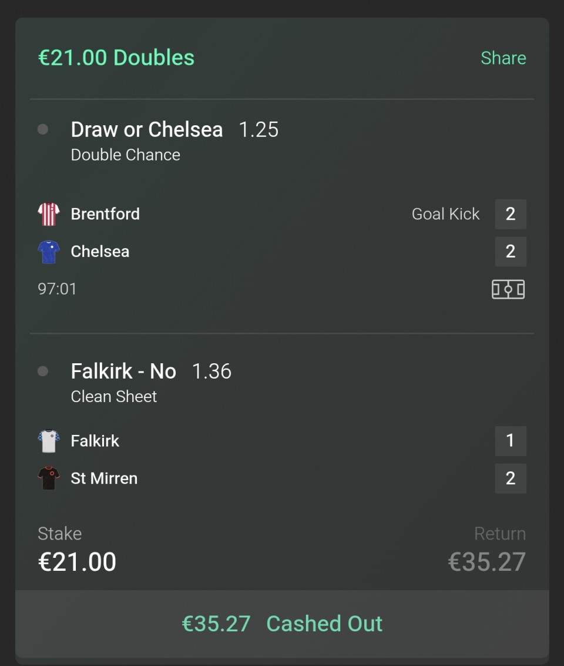Tap the Brentford striped jersey icon
Image resolution: width=564 pixels, height=666 pixels.
[49, 214]
